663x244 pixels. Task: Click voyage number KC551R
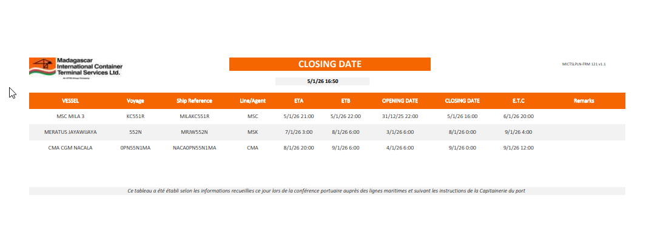[x=135, y=116]
